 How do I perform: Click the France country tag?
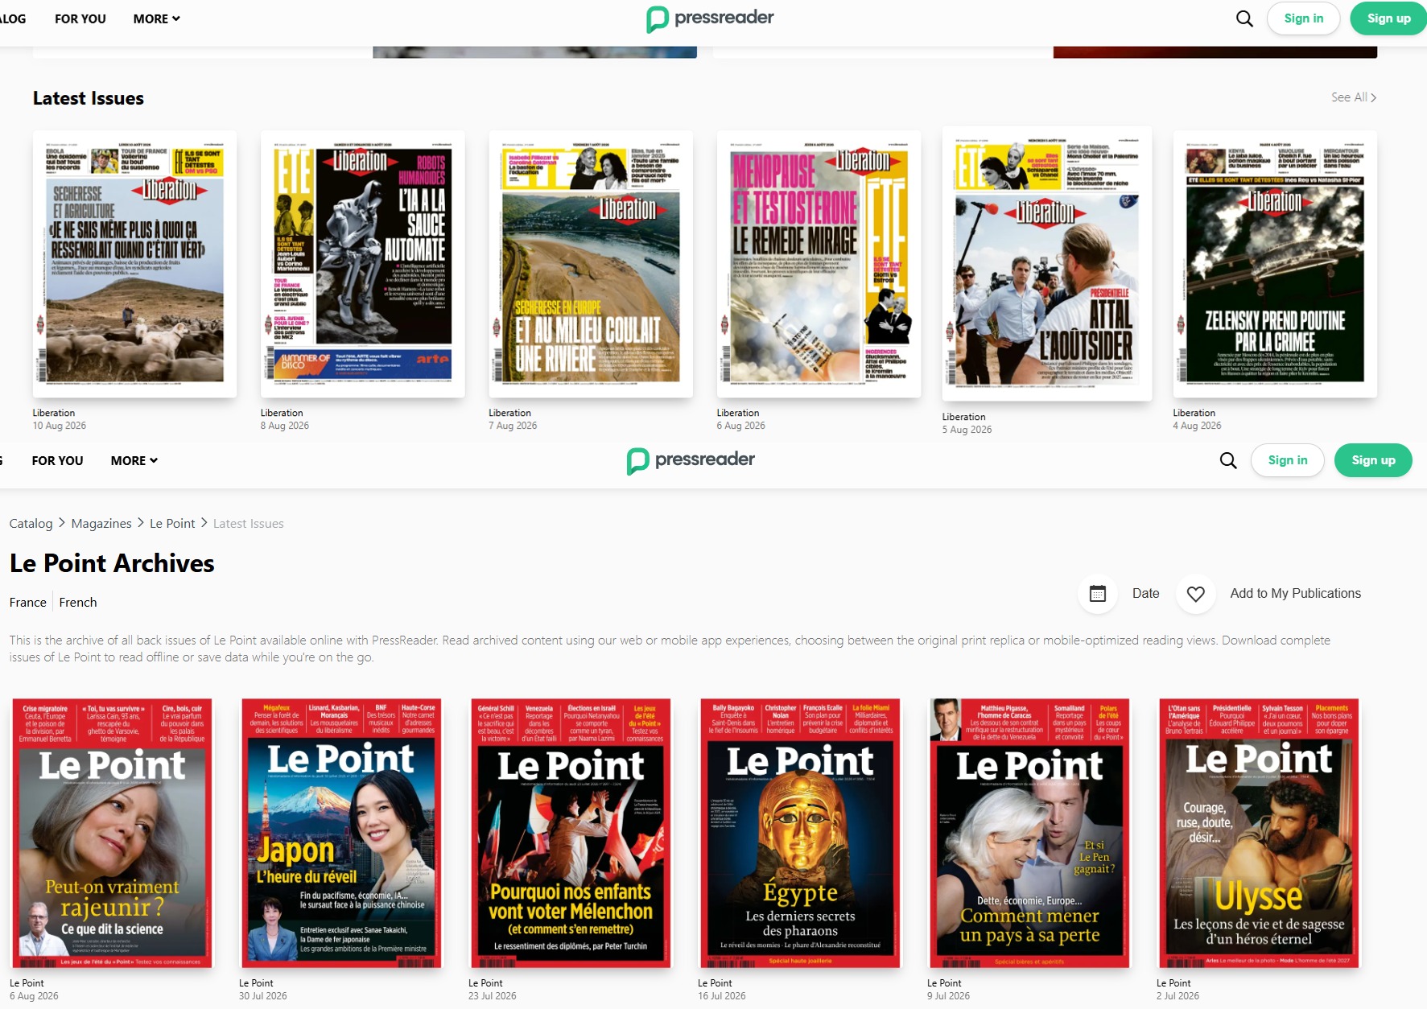(28, 603)
